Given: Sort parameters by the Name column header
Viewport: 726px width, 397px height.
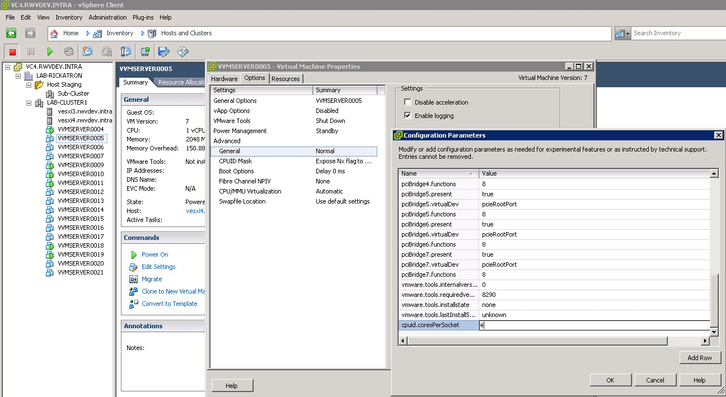Looking at the screenshot, I should [439, 173].
